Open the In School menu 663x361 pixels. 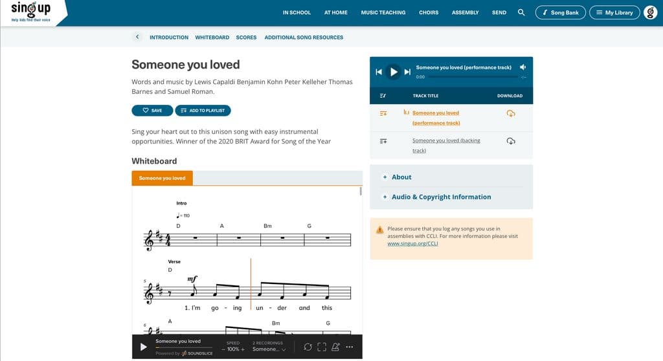point(297,13)
